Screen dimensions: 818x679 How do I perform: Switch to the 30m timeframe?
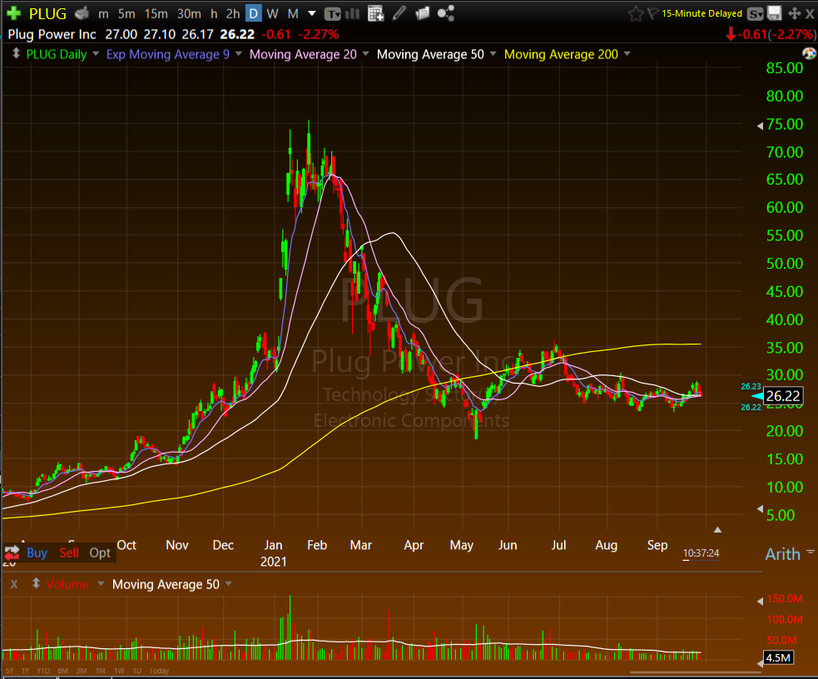click(189, 14)
